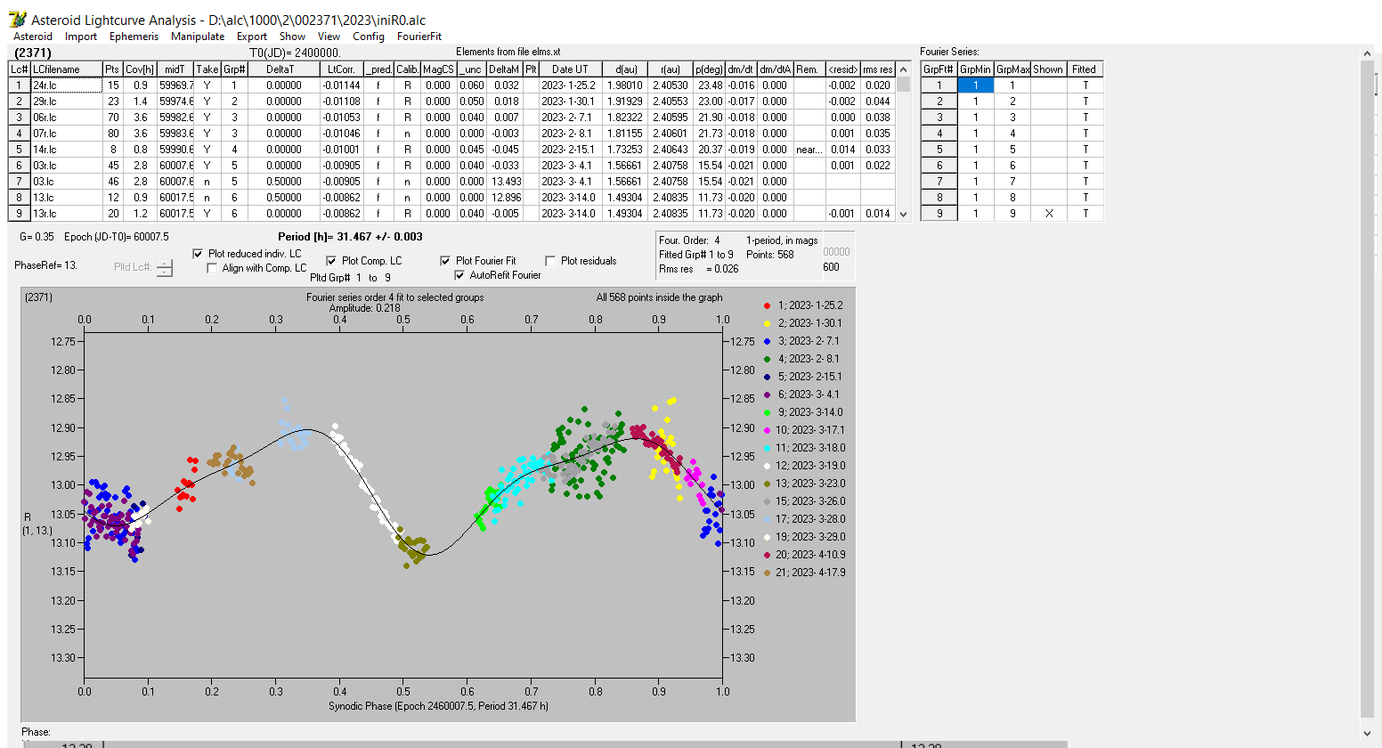
Task: Click the GrpMin column header in Fourier Series
Action: [975, 69]
